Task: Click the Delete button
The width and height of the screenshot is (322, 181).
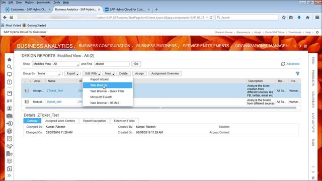Action: point(123,73)
